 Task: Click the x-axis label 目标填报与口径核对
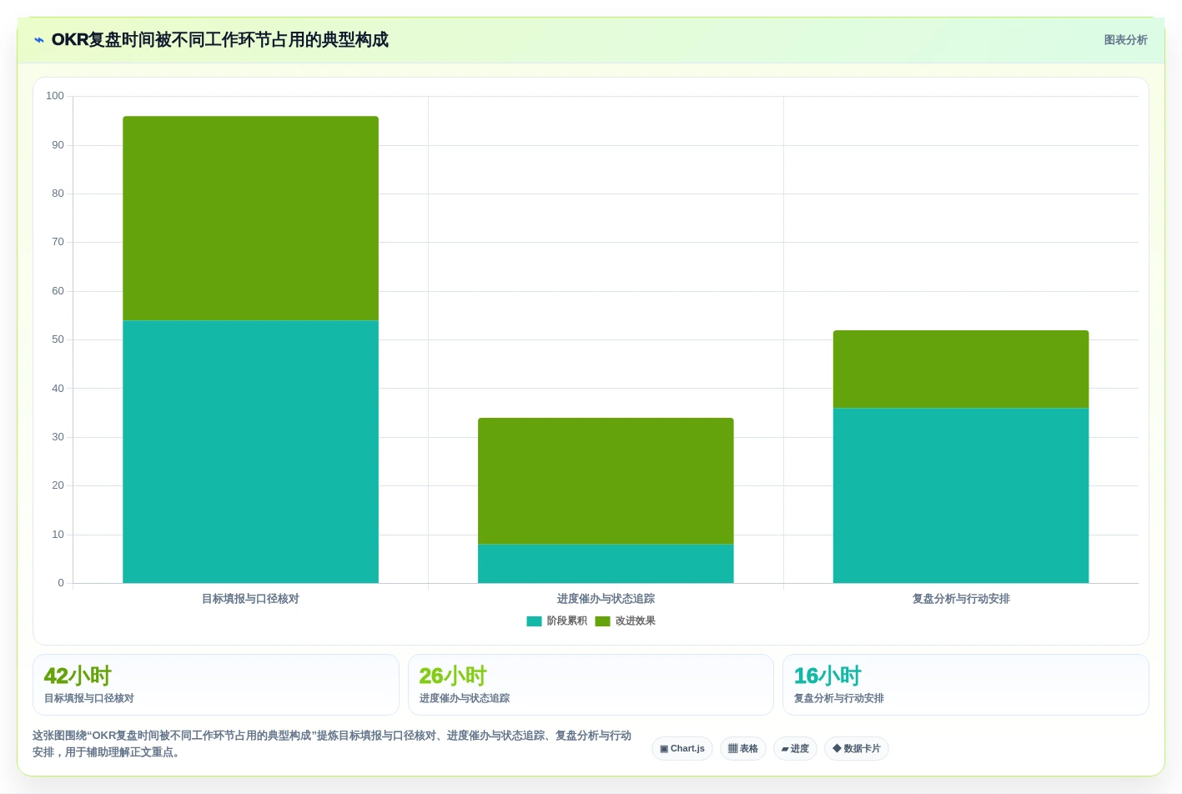pos(250,599)
